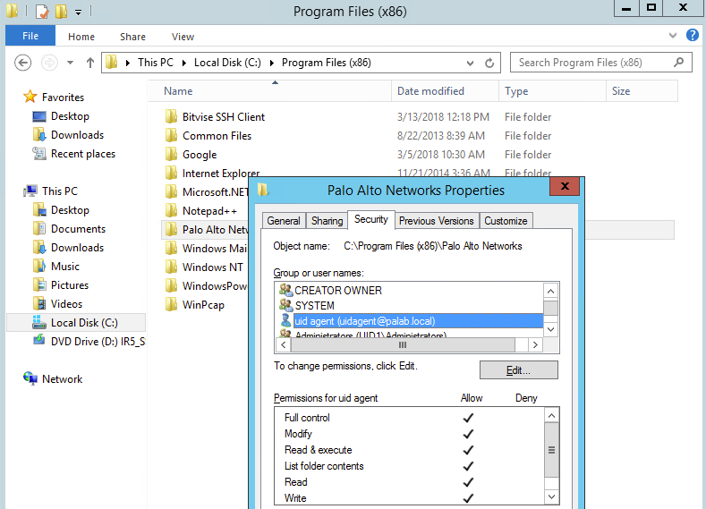706x509 pixels.
Task: Click the Properties icon in quick access toolbar
Action: pos(42,11)
